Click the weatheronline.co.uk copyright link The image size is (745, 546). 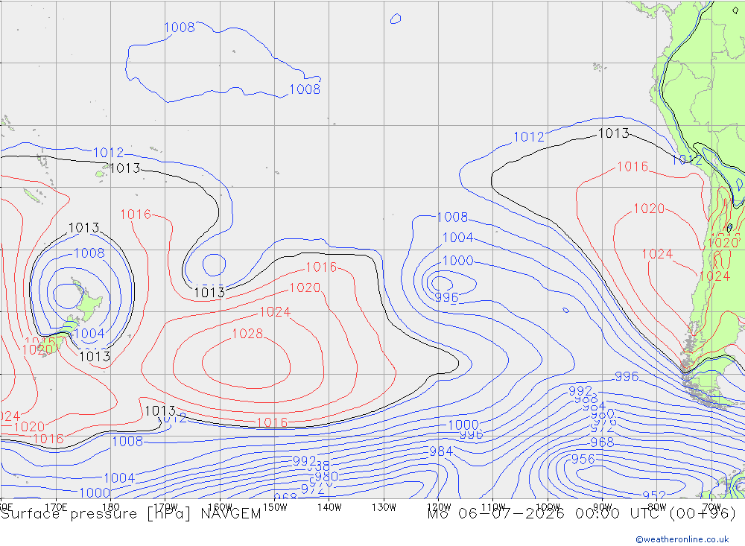point(682,539)
